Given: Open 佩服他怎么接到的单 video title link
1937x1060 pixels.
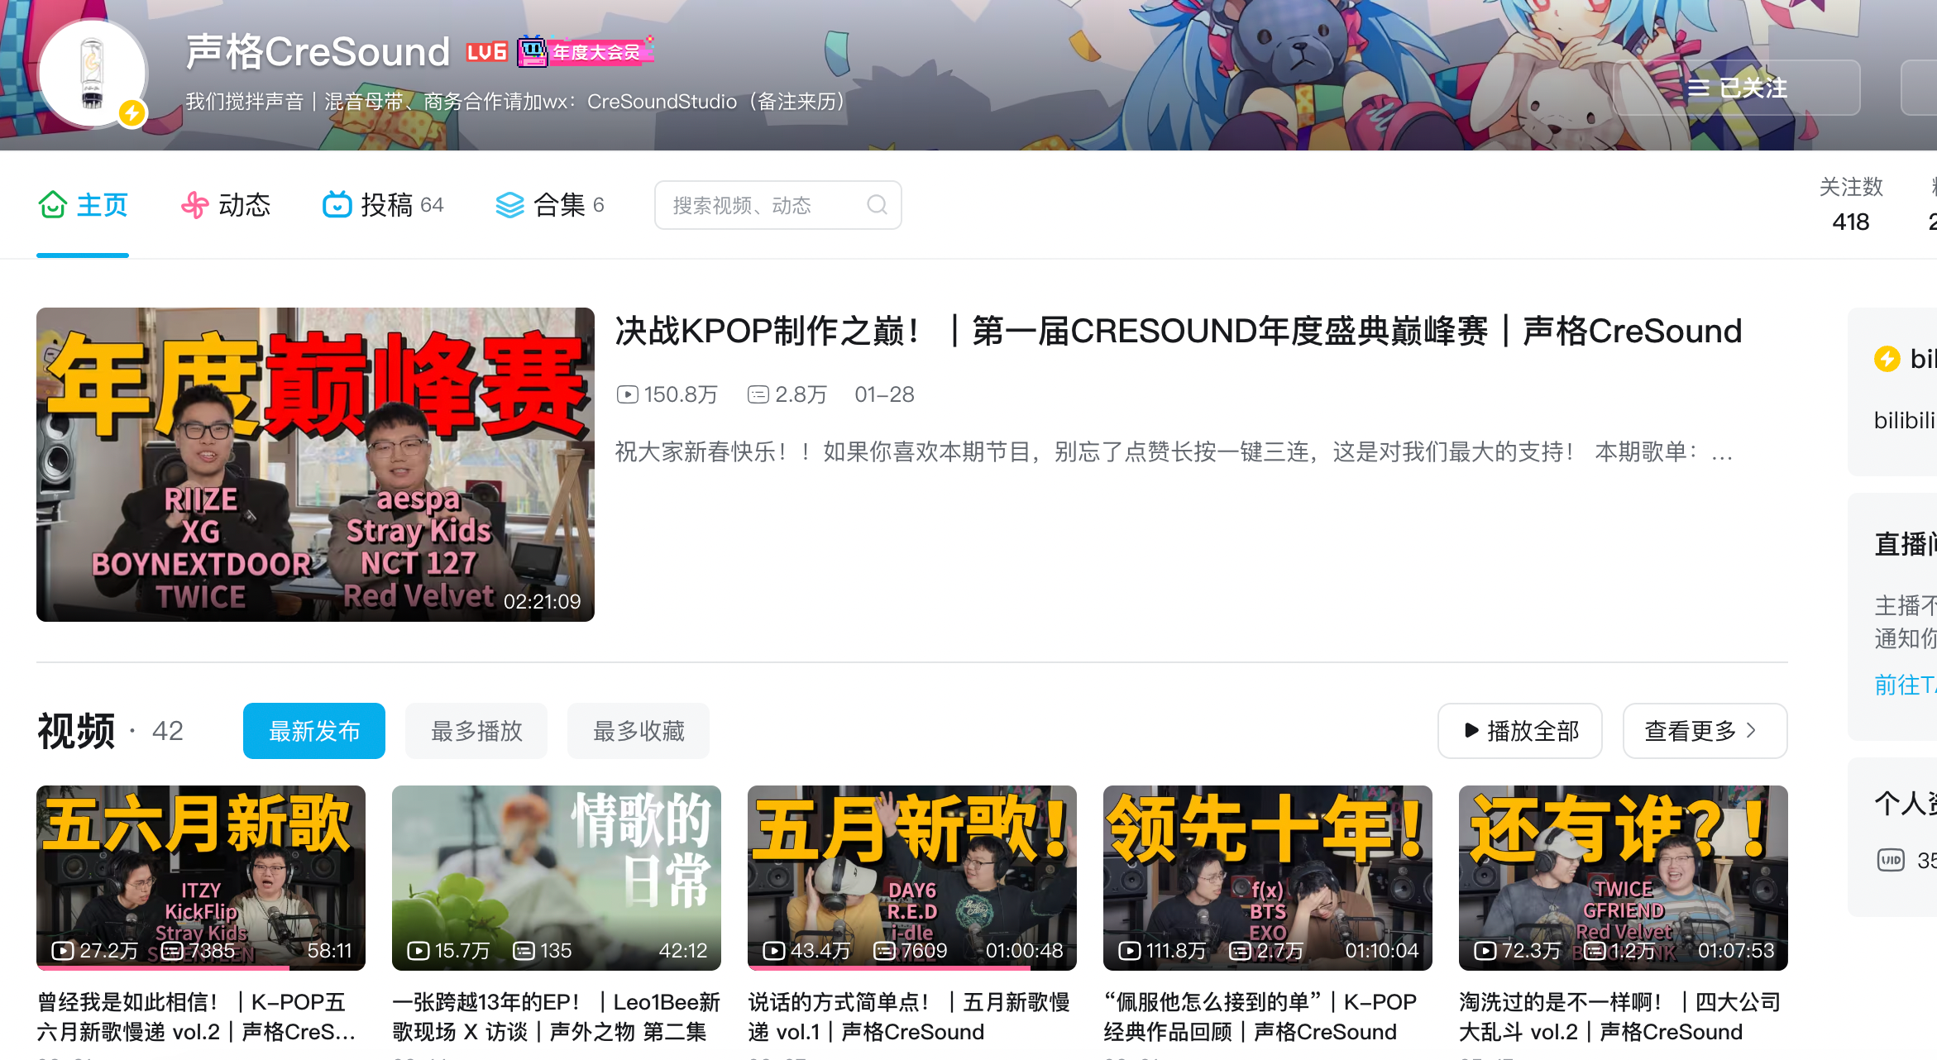Looking at the screenshot, I should point(1260,1017).
